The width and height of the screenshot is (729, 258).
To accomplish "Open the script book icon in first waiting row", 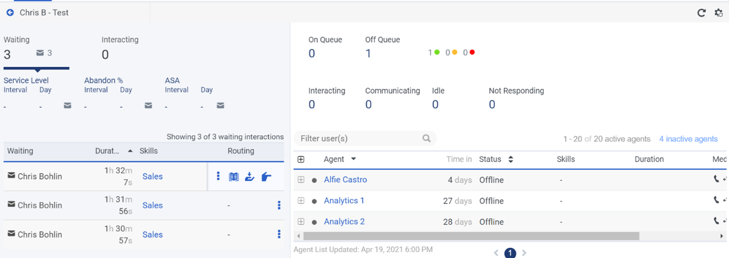I will [x=233, y=176].
